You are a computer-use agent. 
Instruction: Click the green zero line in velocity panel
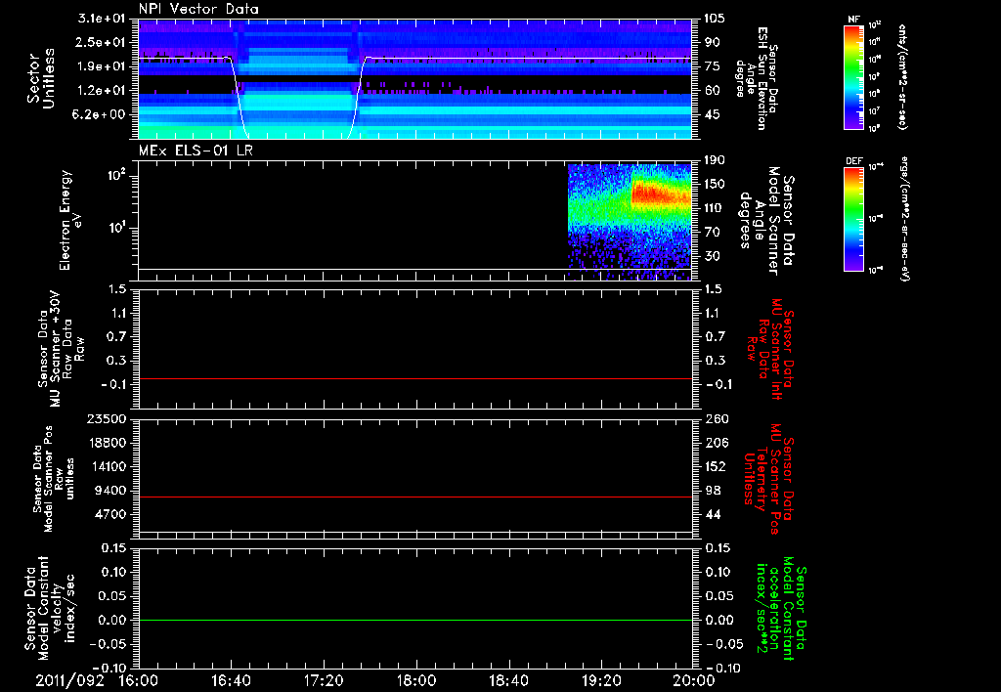(414, 620)
